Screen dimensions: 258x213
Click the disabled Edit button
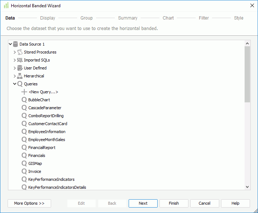point(81,203)
